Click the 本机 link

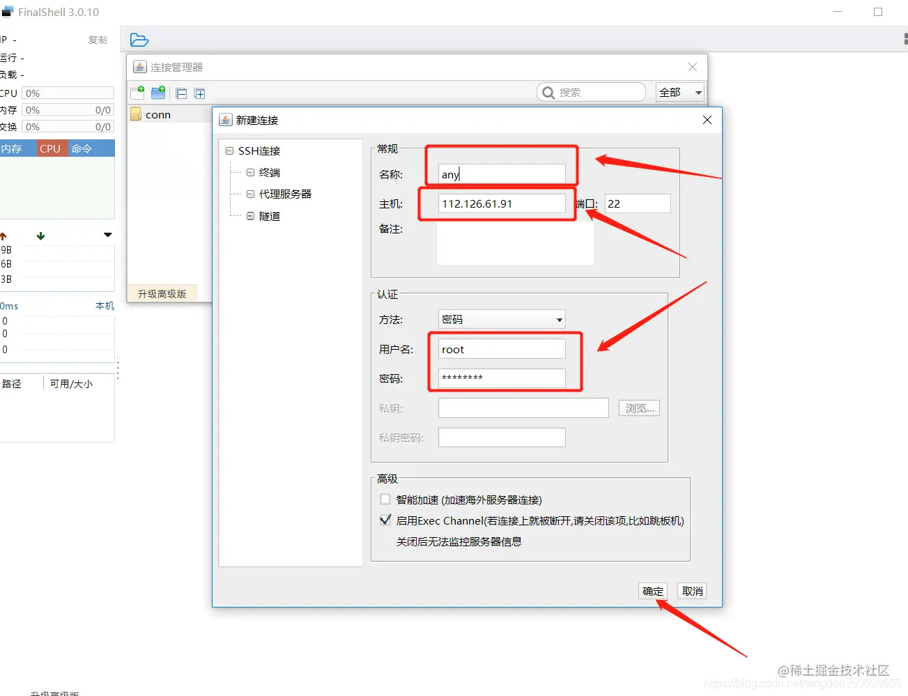click(105, 306)
